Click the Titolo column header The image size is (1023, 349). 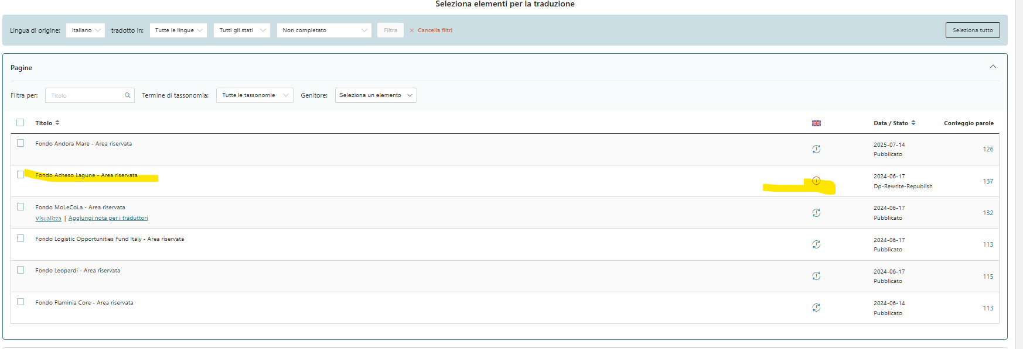click(x=44, y=123)
